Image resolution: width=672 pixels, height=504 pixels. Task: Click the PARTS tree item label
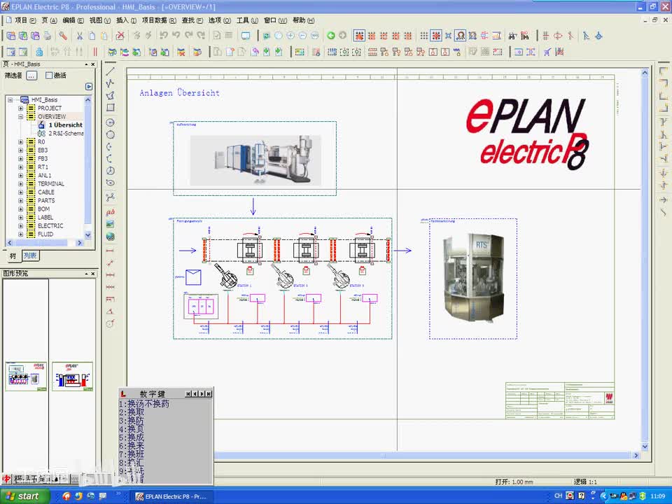point(46,201)
